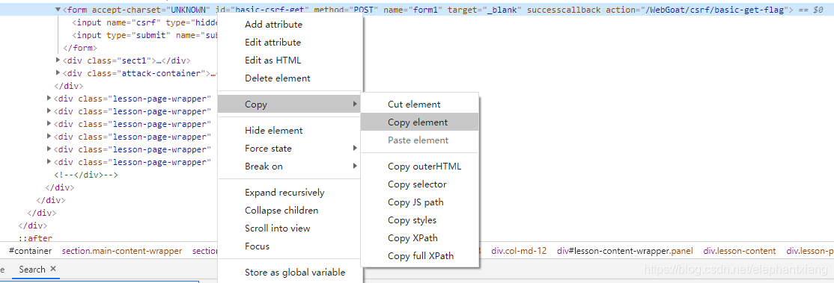Image resolution: width=834 pixels, height=283 pixels.
Task: Click the div.col-md-12 breadcrumb
Action: point(519,251)
